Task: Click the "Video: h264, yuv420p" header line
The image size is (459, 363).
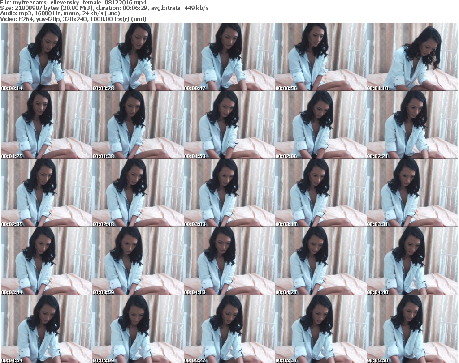Action: pos(73,19)
